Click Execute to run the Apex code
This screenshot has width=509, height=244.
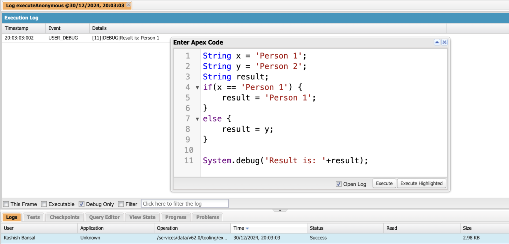[x=384, y=183]
